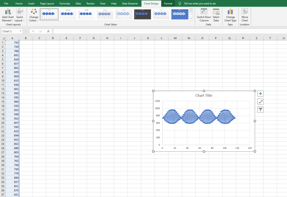Open the Change Colors palette
Image resolution: width=287 pixels, height=197 pixels.
[34, 15]
